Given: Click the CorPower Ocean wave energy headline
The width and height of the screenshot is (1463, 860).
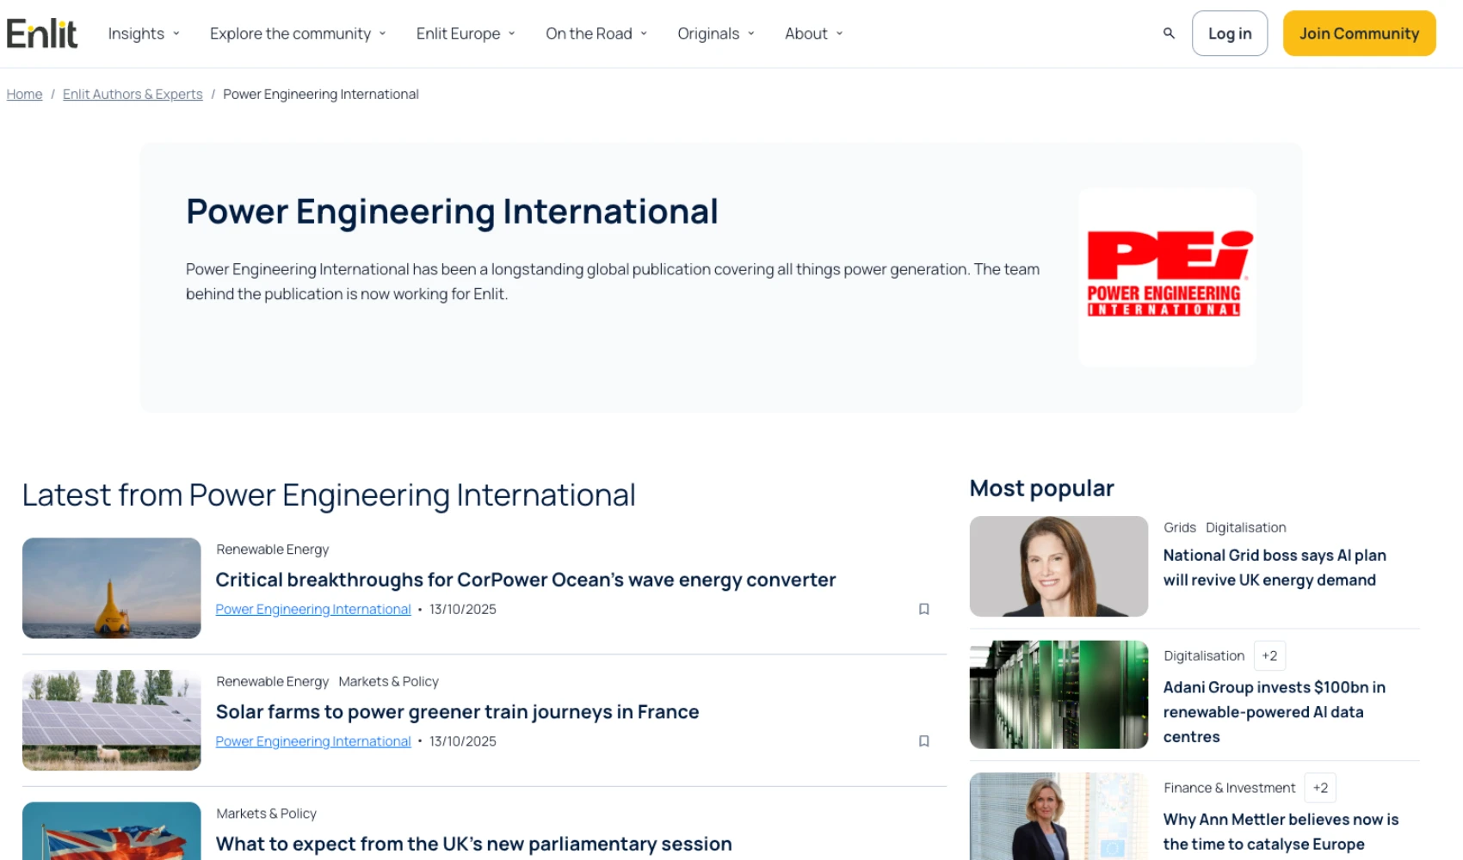Looking at the screenshot, I should 525,580.
